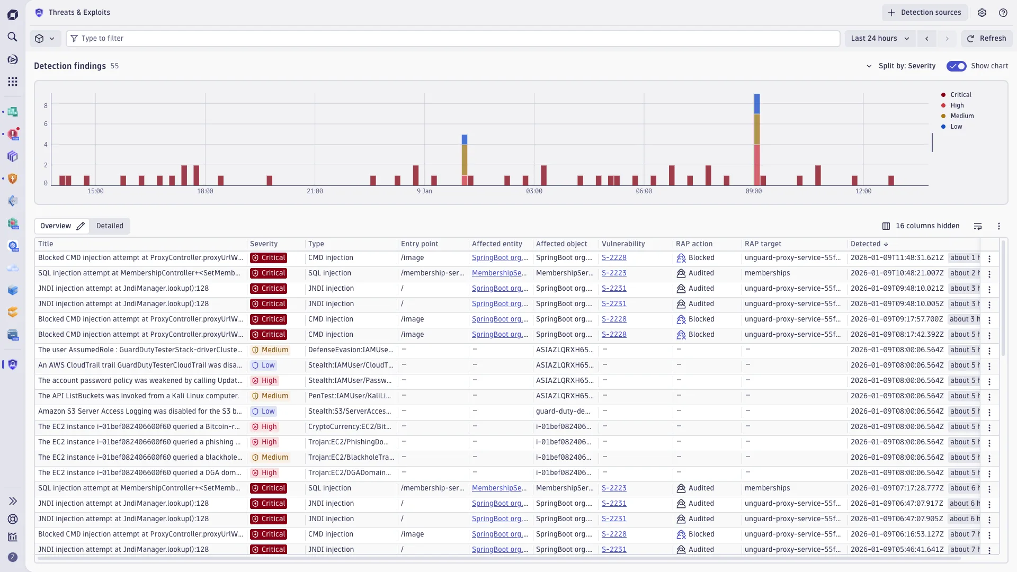Open the help icon in the top bar
The height and width of the screenshot is (572, 1017).
point(1003,13)
